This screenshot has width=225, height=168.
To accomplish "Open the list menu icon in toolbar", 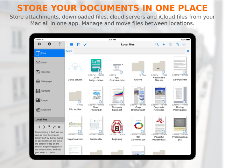I will pos(71,45).
